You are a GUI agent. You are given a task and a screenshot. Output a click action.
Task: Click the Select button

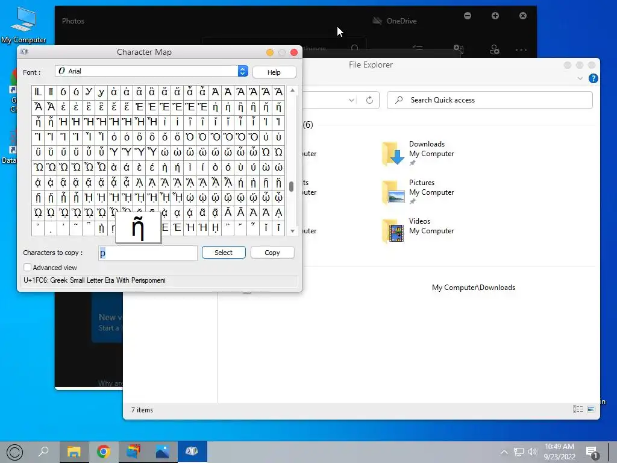pos(224,253)
